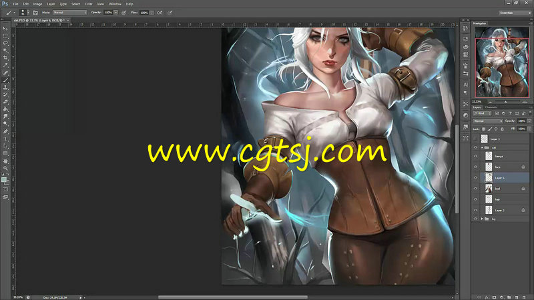Select the Path Selection tool

pos(5,146)
